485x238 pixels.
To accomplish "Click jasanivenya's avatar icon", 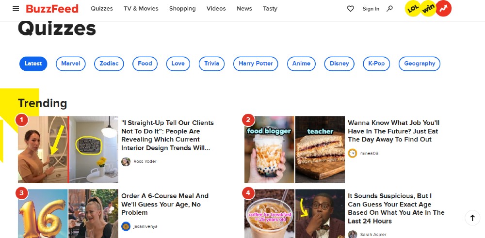I will [126, 226].
